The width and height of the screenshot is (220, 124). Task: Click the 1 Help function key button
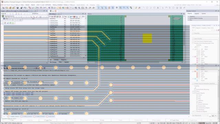point(12,120)
